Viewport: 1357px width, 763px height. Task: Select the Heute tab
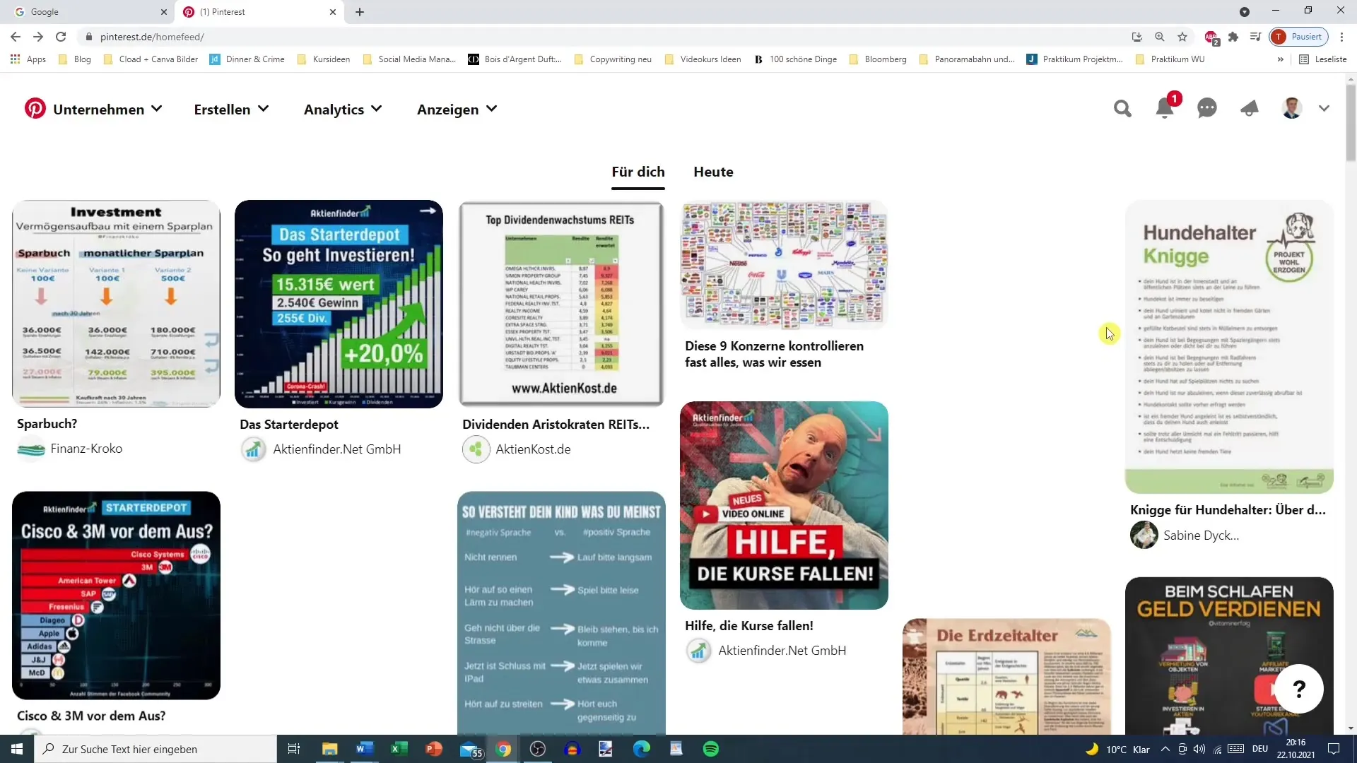point(713,172)
